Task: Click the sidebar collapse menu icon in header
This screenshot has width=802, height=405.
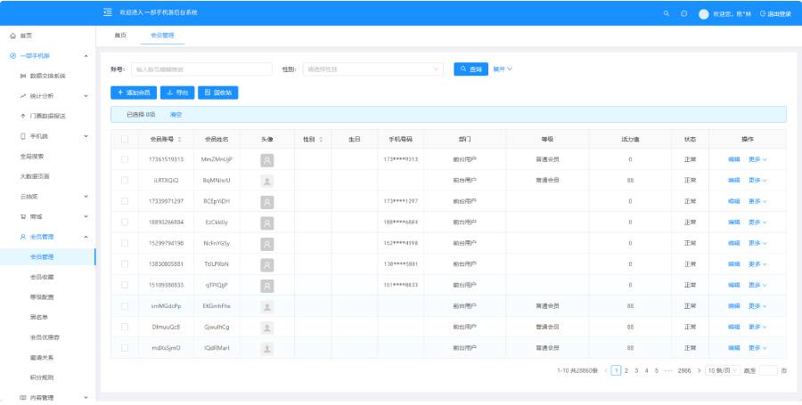Action: (108, 12)
